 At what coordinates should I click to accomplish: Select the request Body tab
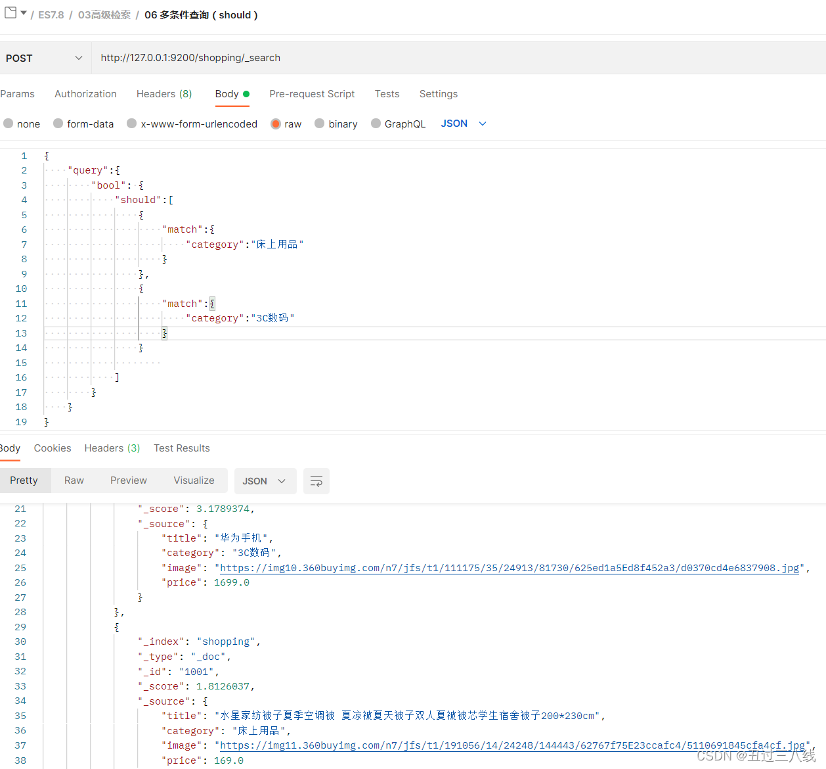click(x=232, y=94)
